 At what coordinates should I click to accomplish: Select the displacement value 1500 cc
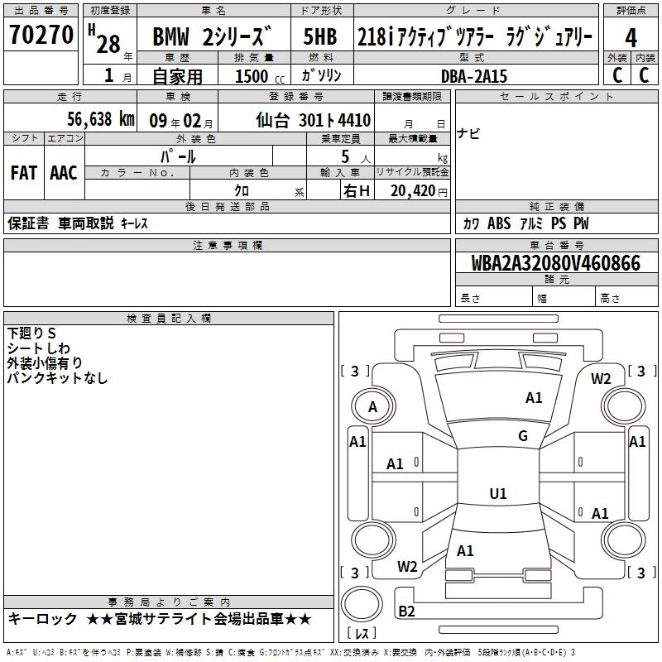[259, 76]
